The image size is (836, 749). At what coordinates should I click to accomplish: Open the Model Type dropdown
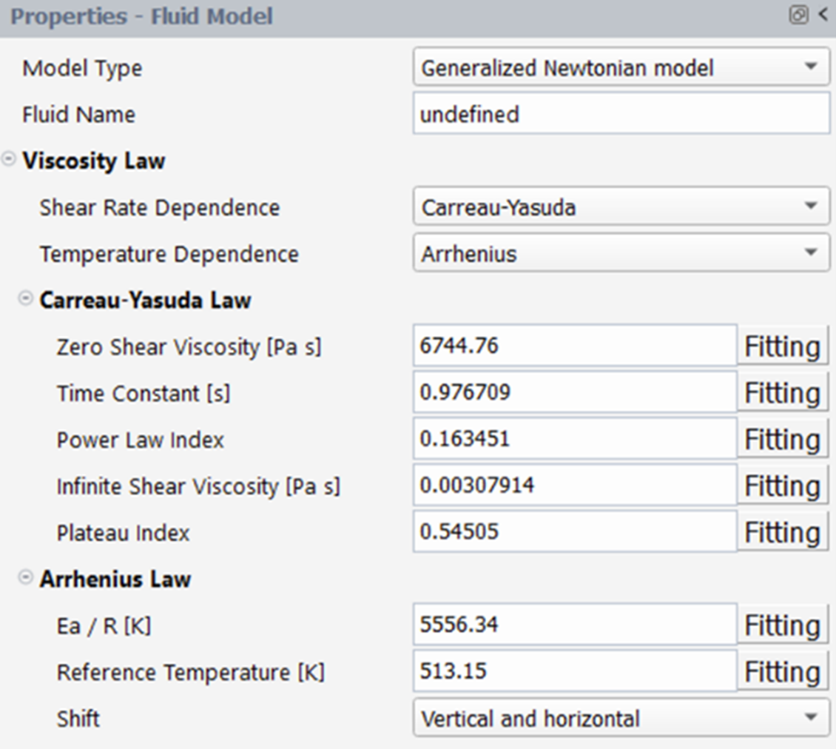click(x=621, y=68)
